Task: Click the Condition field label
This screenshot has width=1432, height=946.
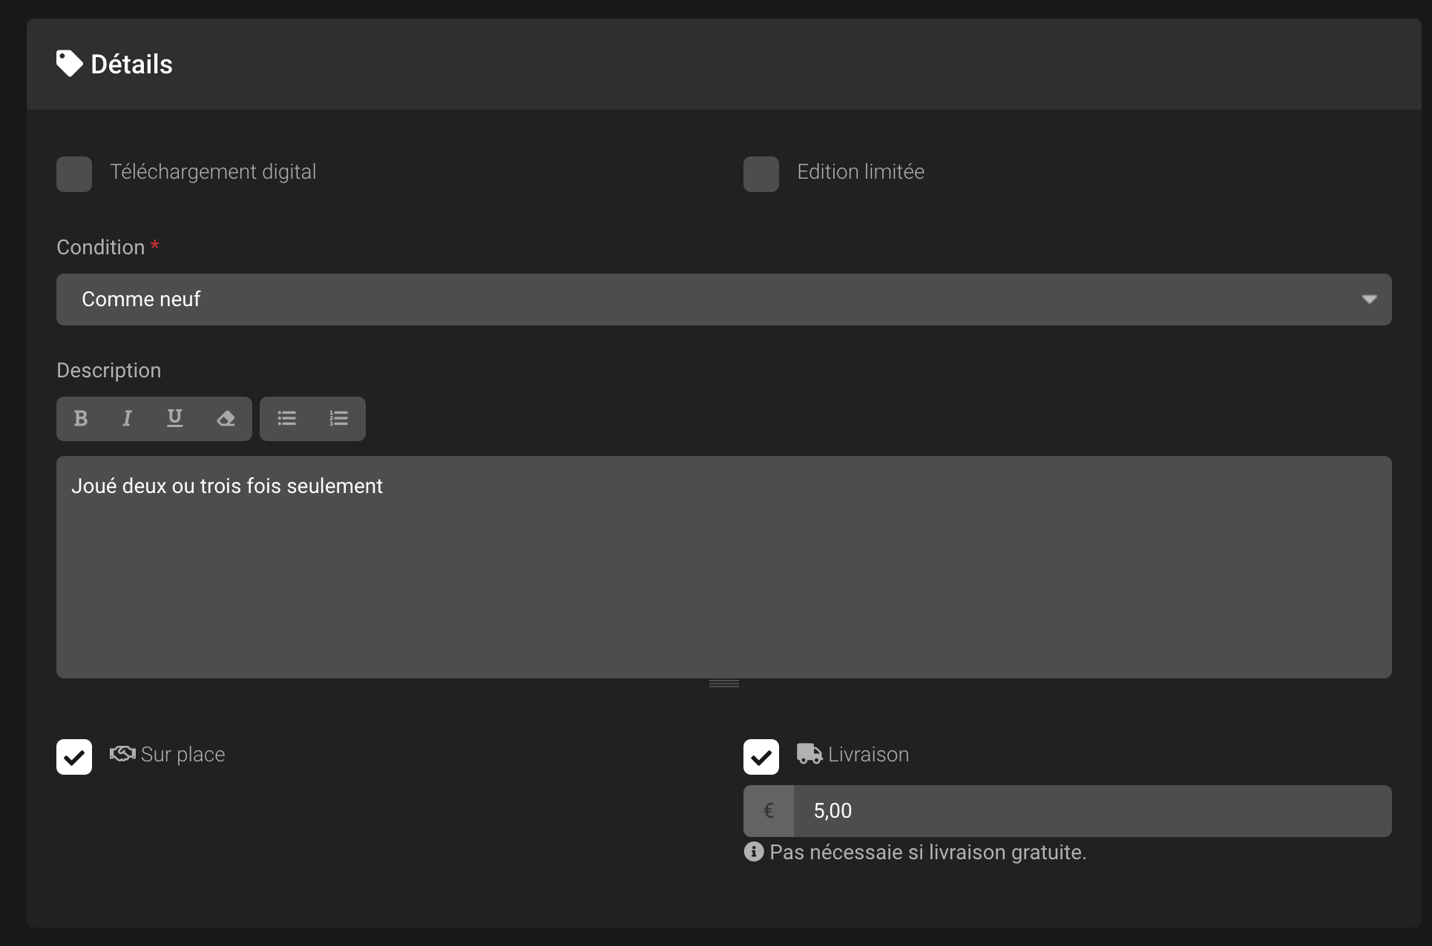Action: (x=101, y=248)
